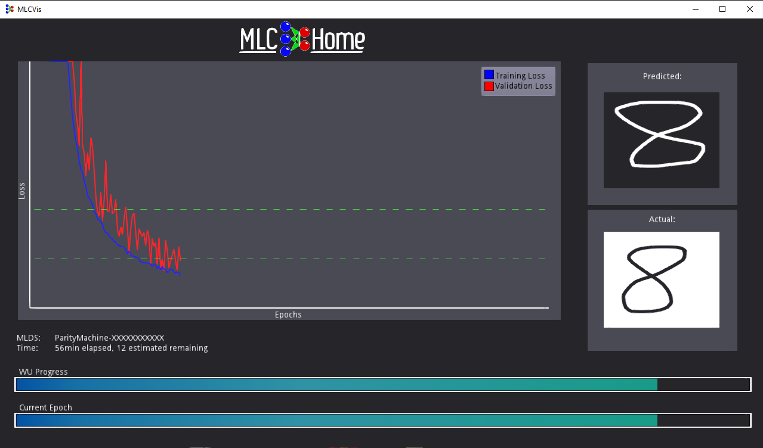Select the Predicted digit eight thumbnail

coord(662,140)
